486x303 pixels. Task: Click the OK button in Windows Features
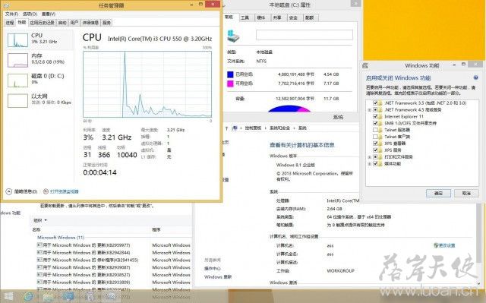tap(438, 193)
